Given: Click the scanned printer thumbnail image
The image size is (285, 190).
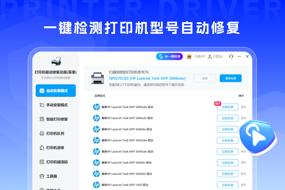Looking at the screenshot, I should [97, 78].
